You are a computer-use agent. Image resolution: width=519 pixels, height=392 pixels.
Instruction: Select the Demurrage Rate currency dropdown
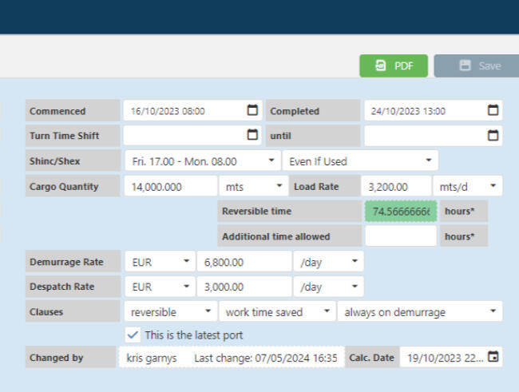pos(159,261)
